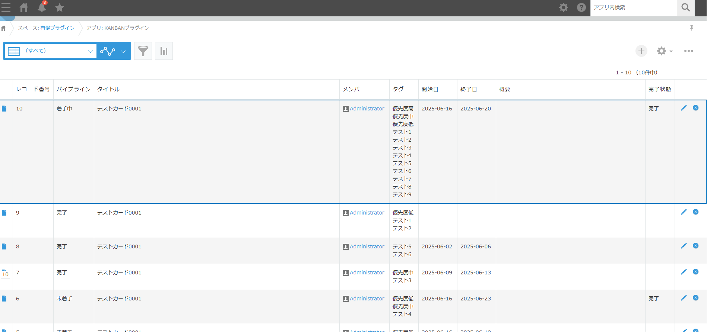Edit record 8 with pencil
This screenshot has width=707, height=332.
[684, 246]
